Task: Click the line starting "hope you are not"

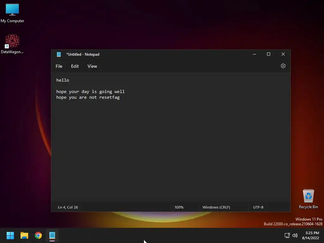Action: pyautogui.click(x=88, y=97)
